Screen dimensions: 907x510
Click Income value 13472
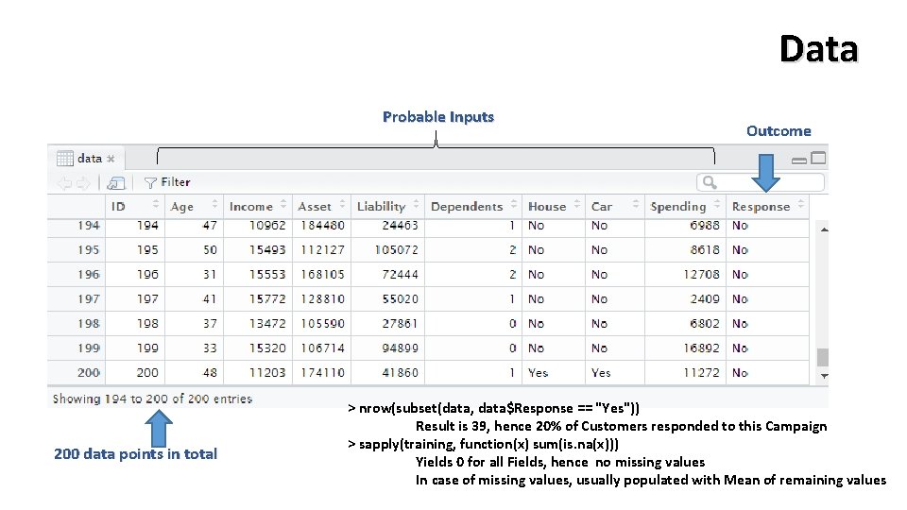pyautogui.click(x=267, y=323)
